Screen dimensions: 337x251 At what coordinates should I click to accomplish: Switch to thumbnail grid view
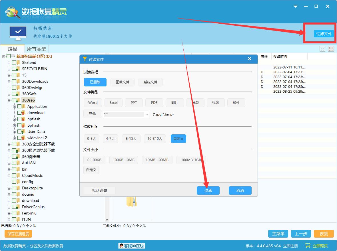pos(322,48)
